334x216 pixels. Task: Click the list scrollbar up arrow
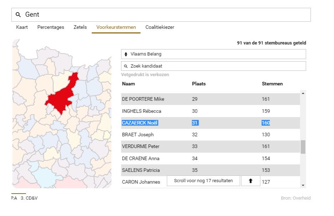(x=303, y=93)
